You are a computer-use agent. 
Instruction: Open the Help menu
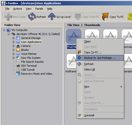50,9
